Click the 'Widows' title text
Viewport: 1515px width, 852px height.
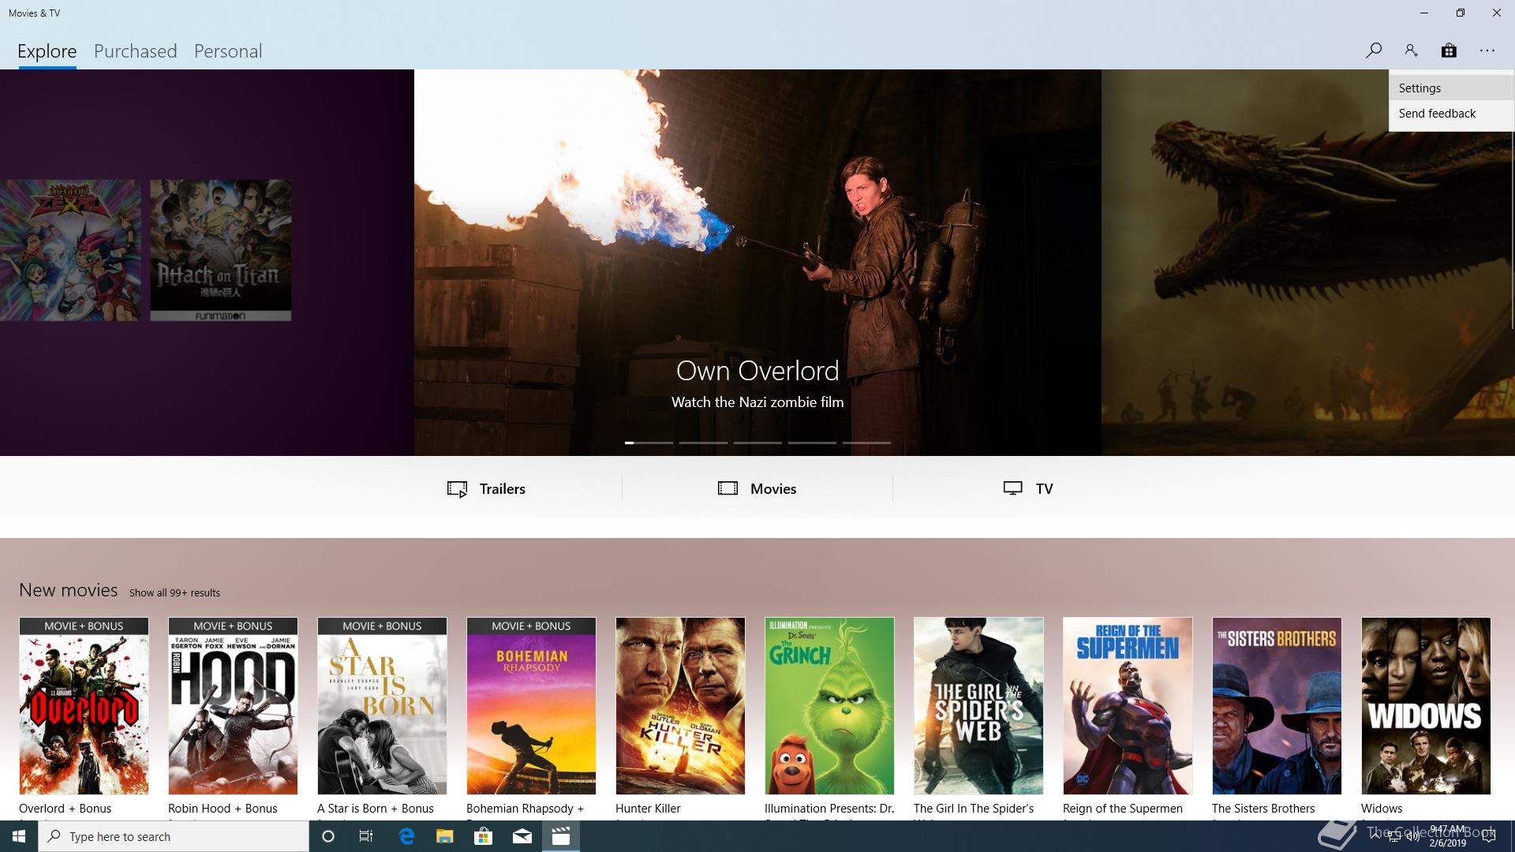(1382, 809)
